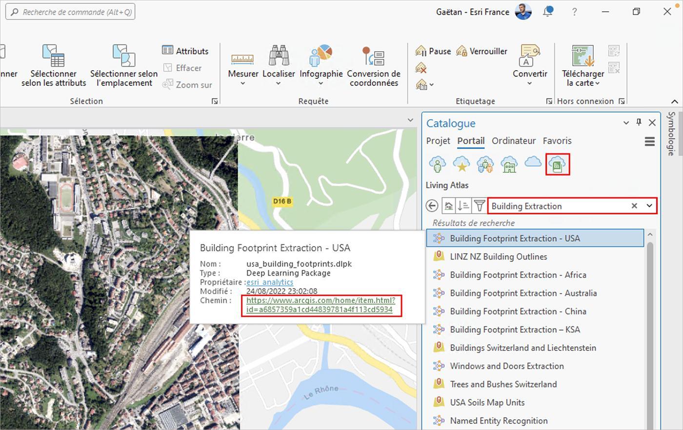Open help with the question mark
Image resolution: width=683 pixels, height=430 pixels.
574,12
